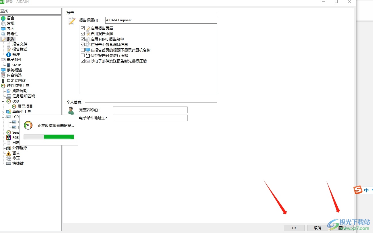This screenshot has width=373, height=233.
Task: Click the disk icon beside 外部程序
Action: point(9,148)
